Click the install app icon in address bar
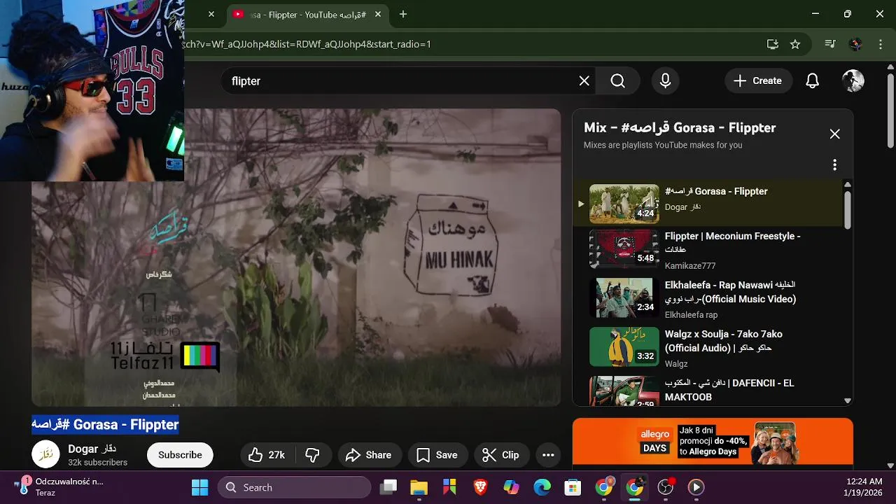The height and width of the screenshot is (504, 896). [x=773, y=44]
